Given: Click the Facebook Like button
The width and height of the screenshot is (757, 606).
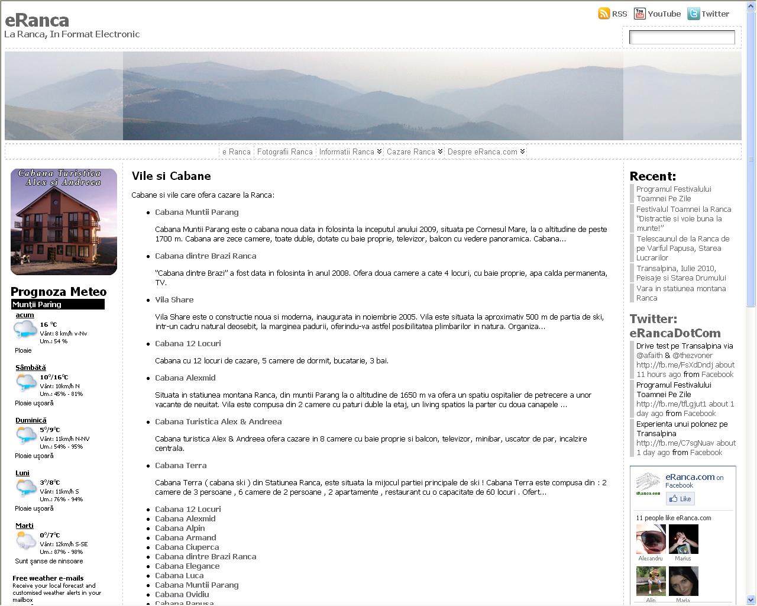Looking at the screenshot, I should click(680, 499).
